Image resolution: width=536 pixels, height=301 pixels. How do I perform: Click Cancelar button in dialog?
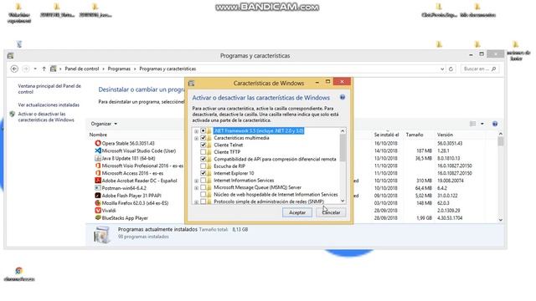331,212
